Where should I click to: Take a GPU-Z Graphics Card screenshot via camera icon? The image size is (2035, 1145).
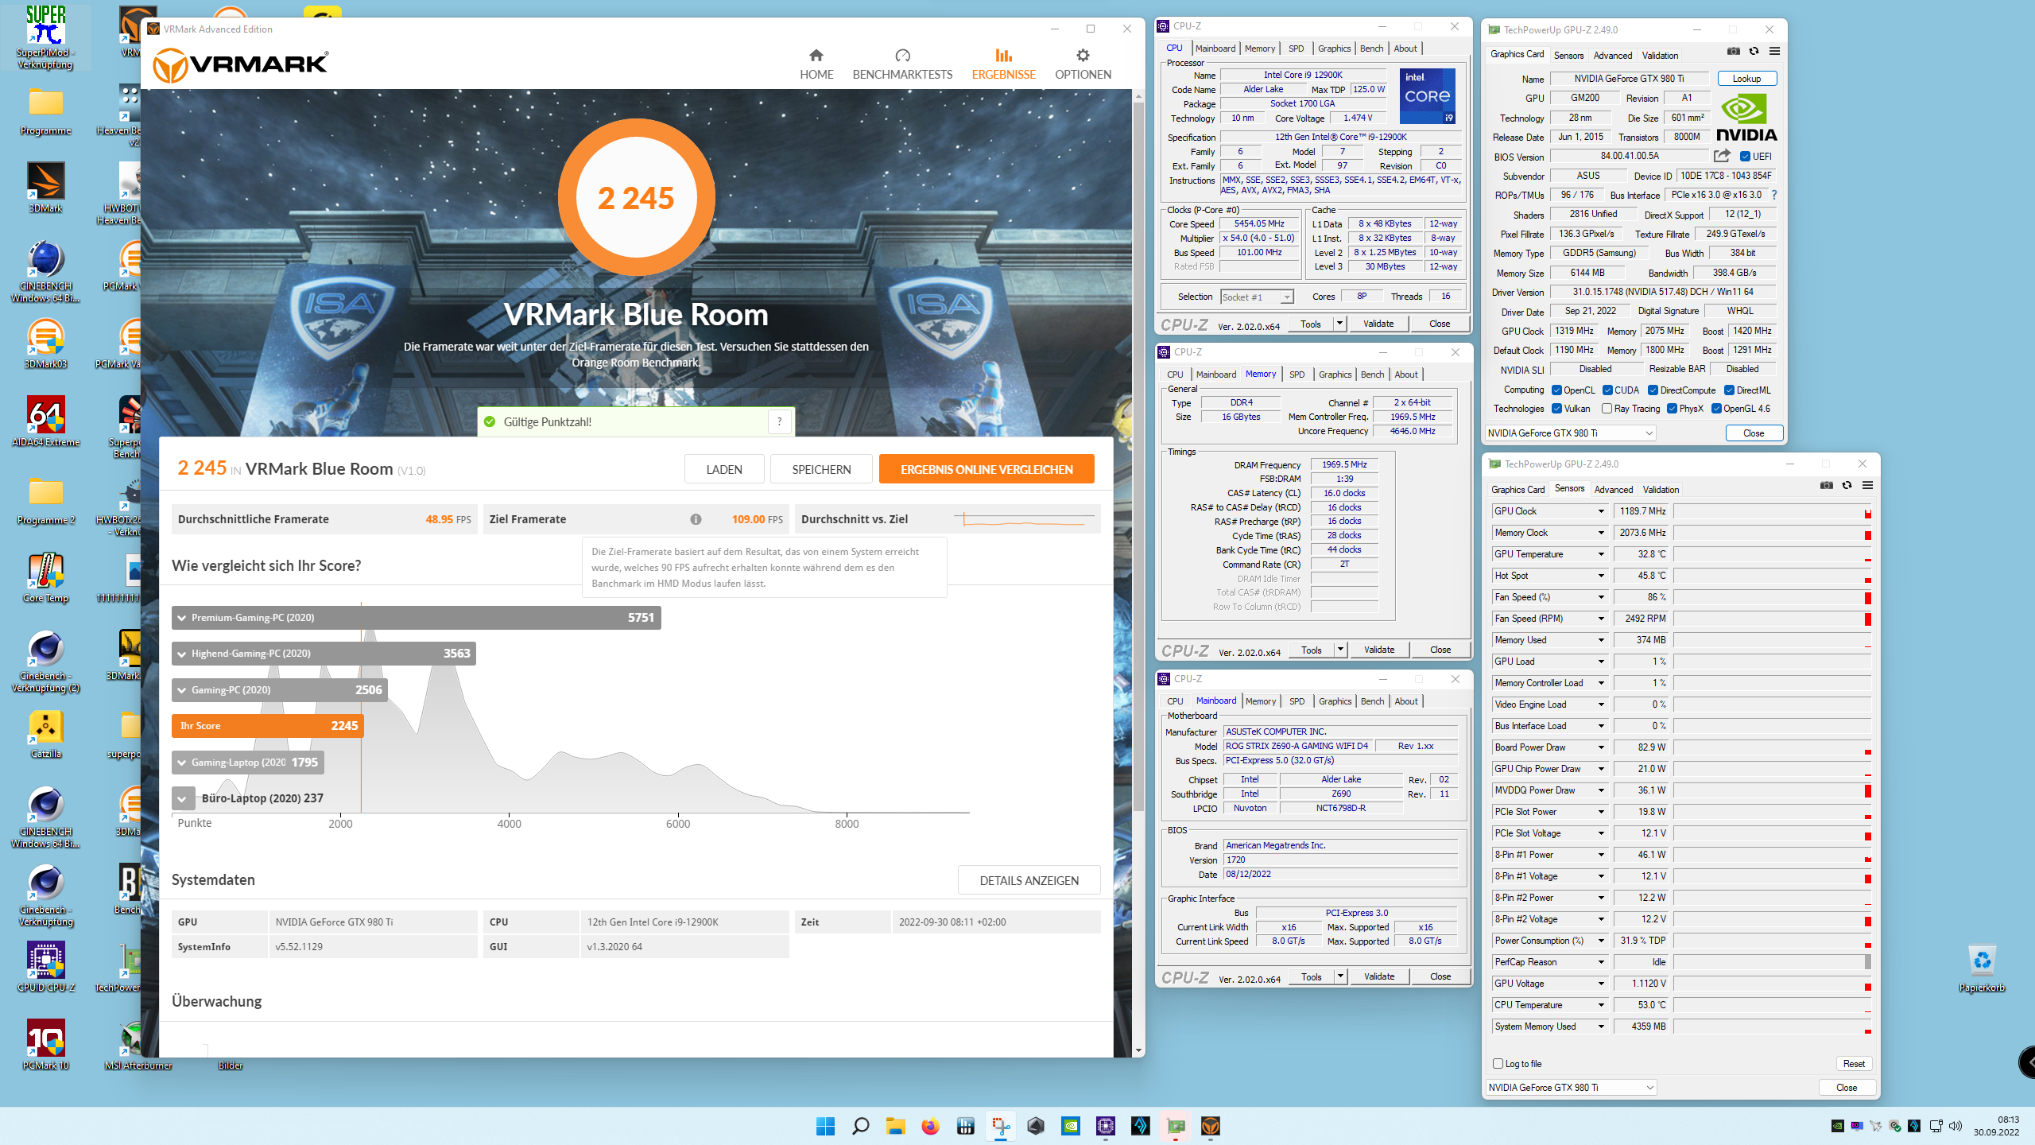(1733, 52)
